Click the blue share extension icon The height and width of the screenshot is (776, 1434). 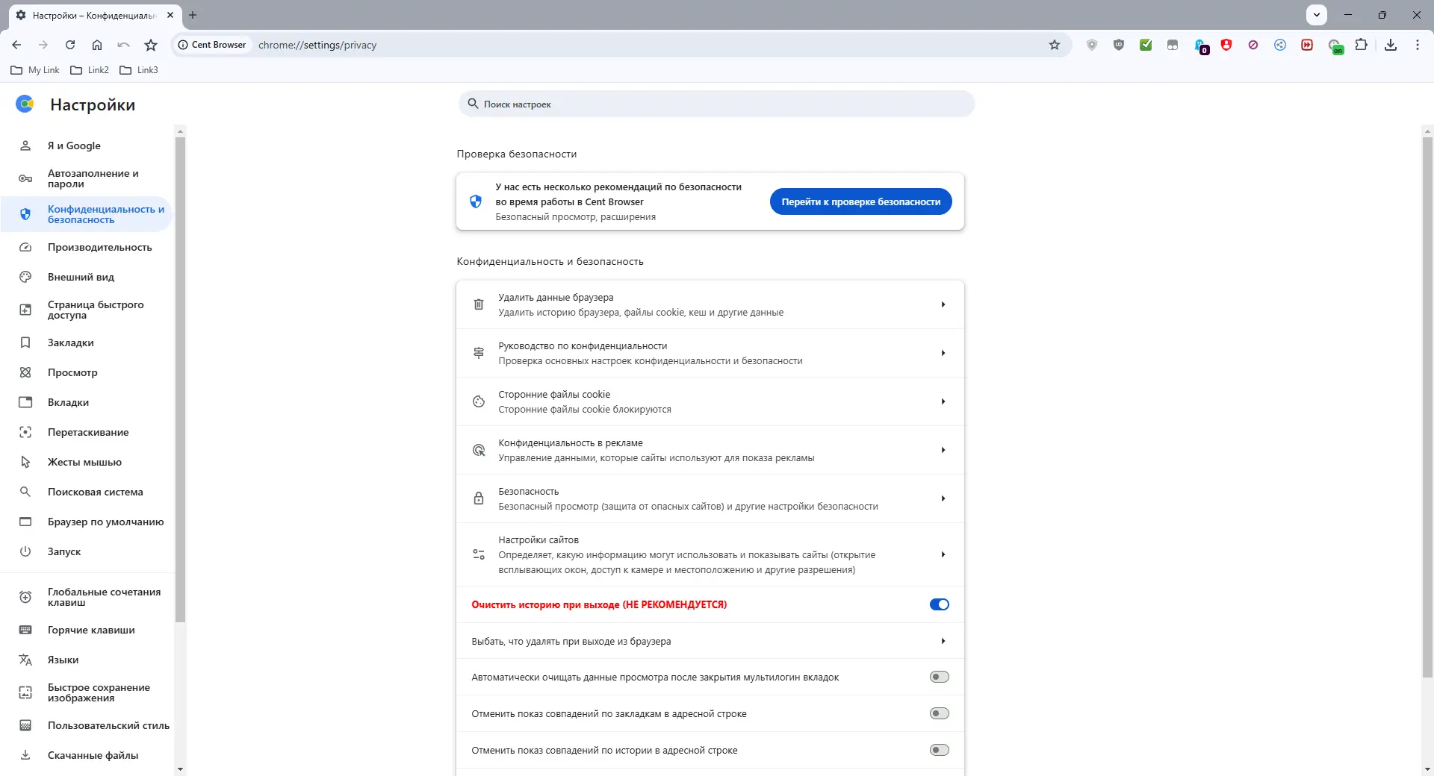pos(1279,45)
